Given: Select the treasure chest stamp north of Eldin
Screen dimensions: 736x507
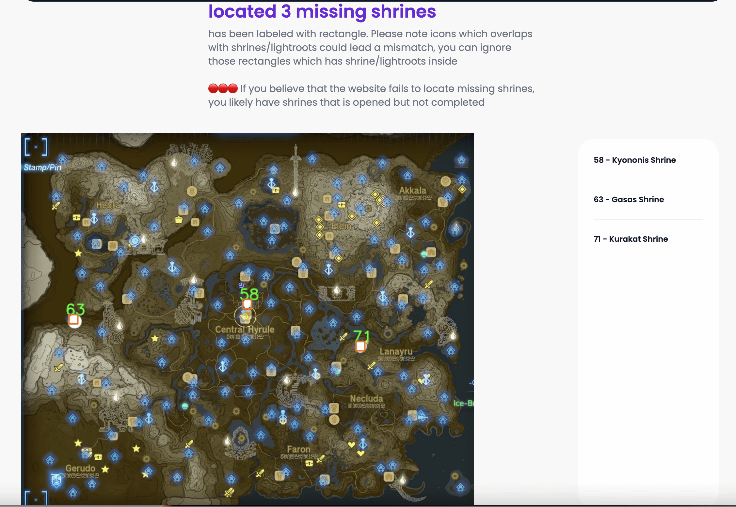Looking at the screenshot, I should (x=342, y=205).
